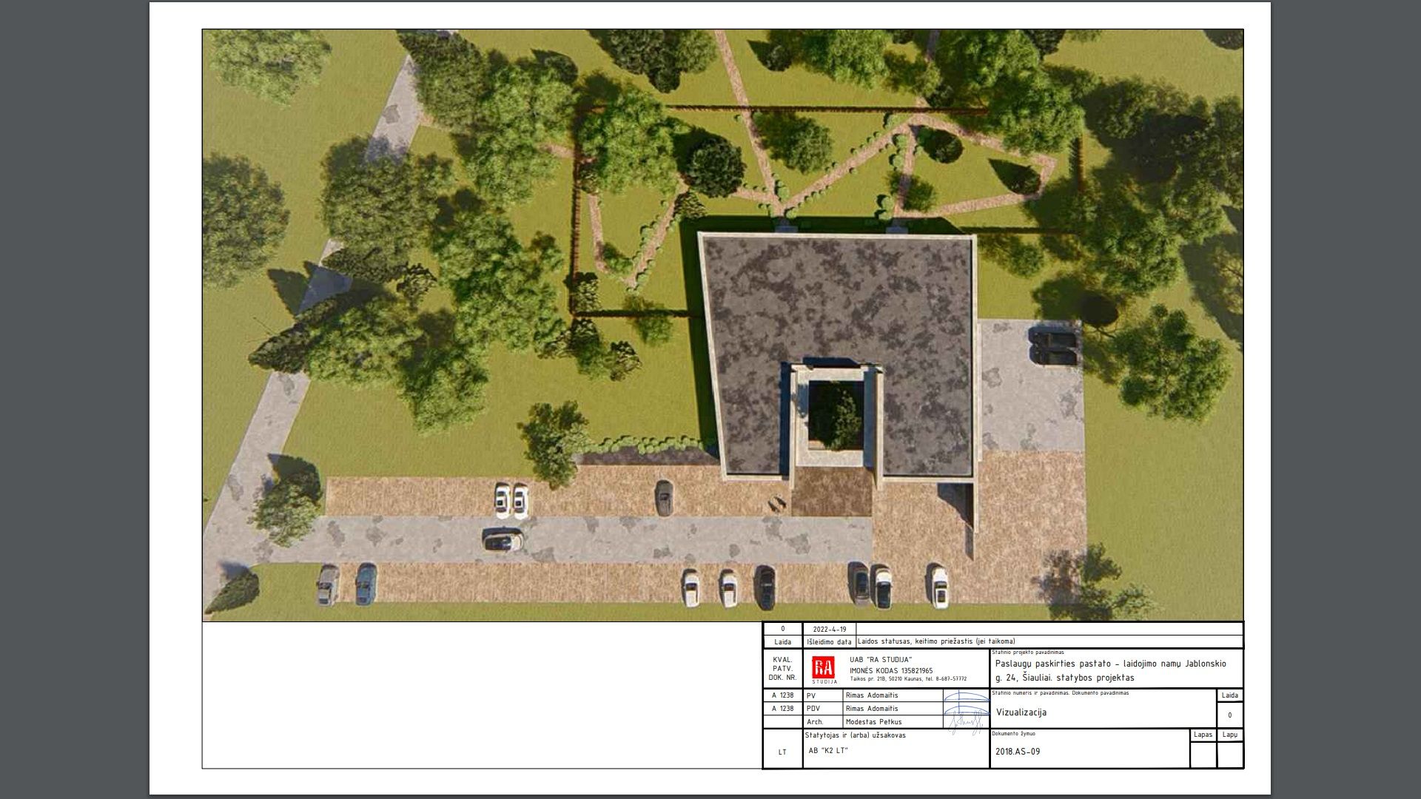Click the "KVAL. PATV. DOK. NR." cell

pyautogui.click(x=782, y=668)
